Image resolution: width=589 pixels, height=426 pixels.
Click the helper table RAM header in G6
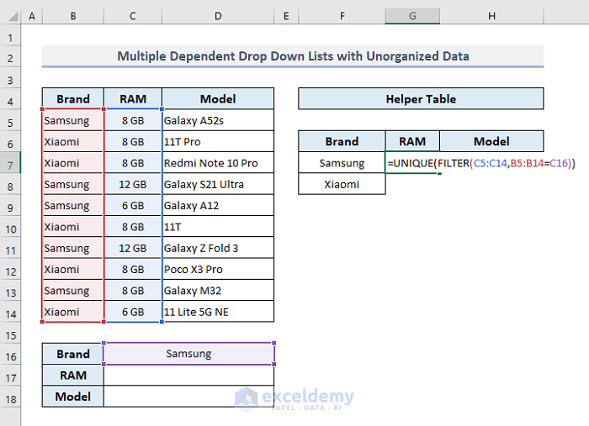pos(412,141)
